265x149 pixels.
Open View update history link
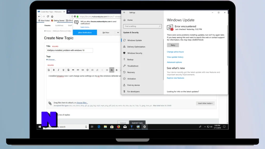pyautogui.click(x=175, y=57)
